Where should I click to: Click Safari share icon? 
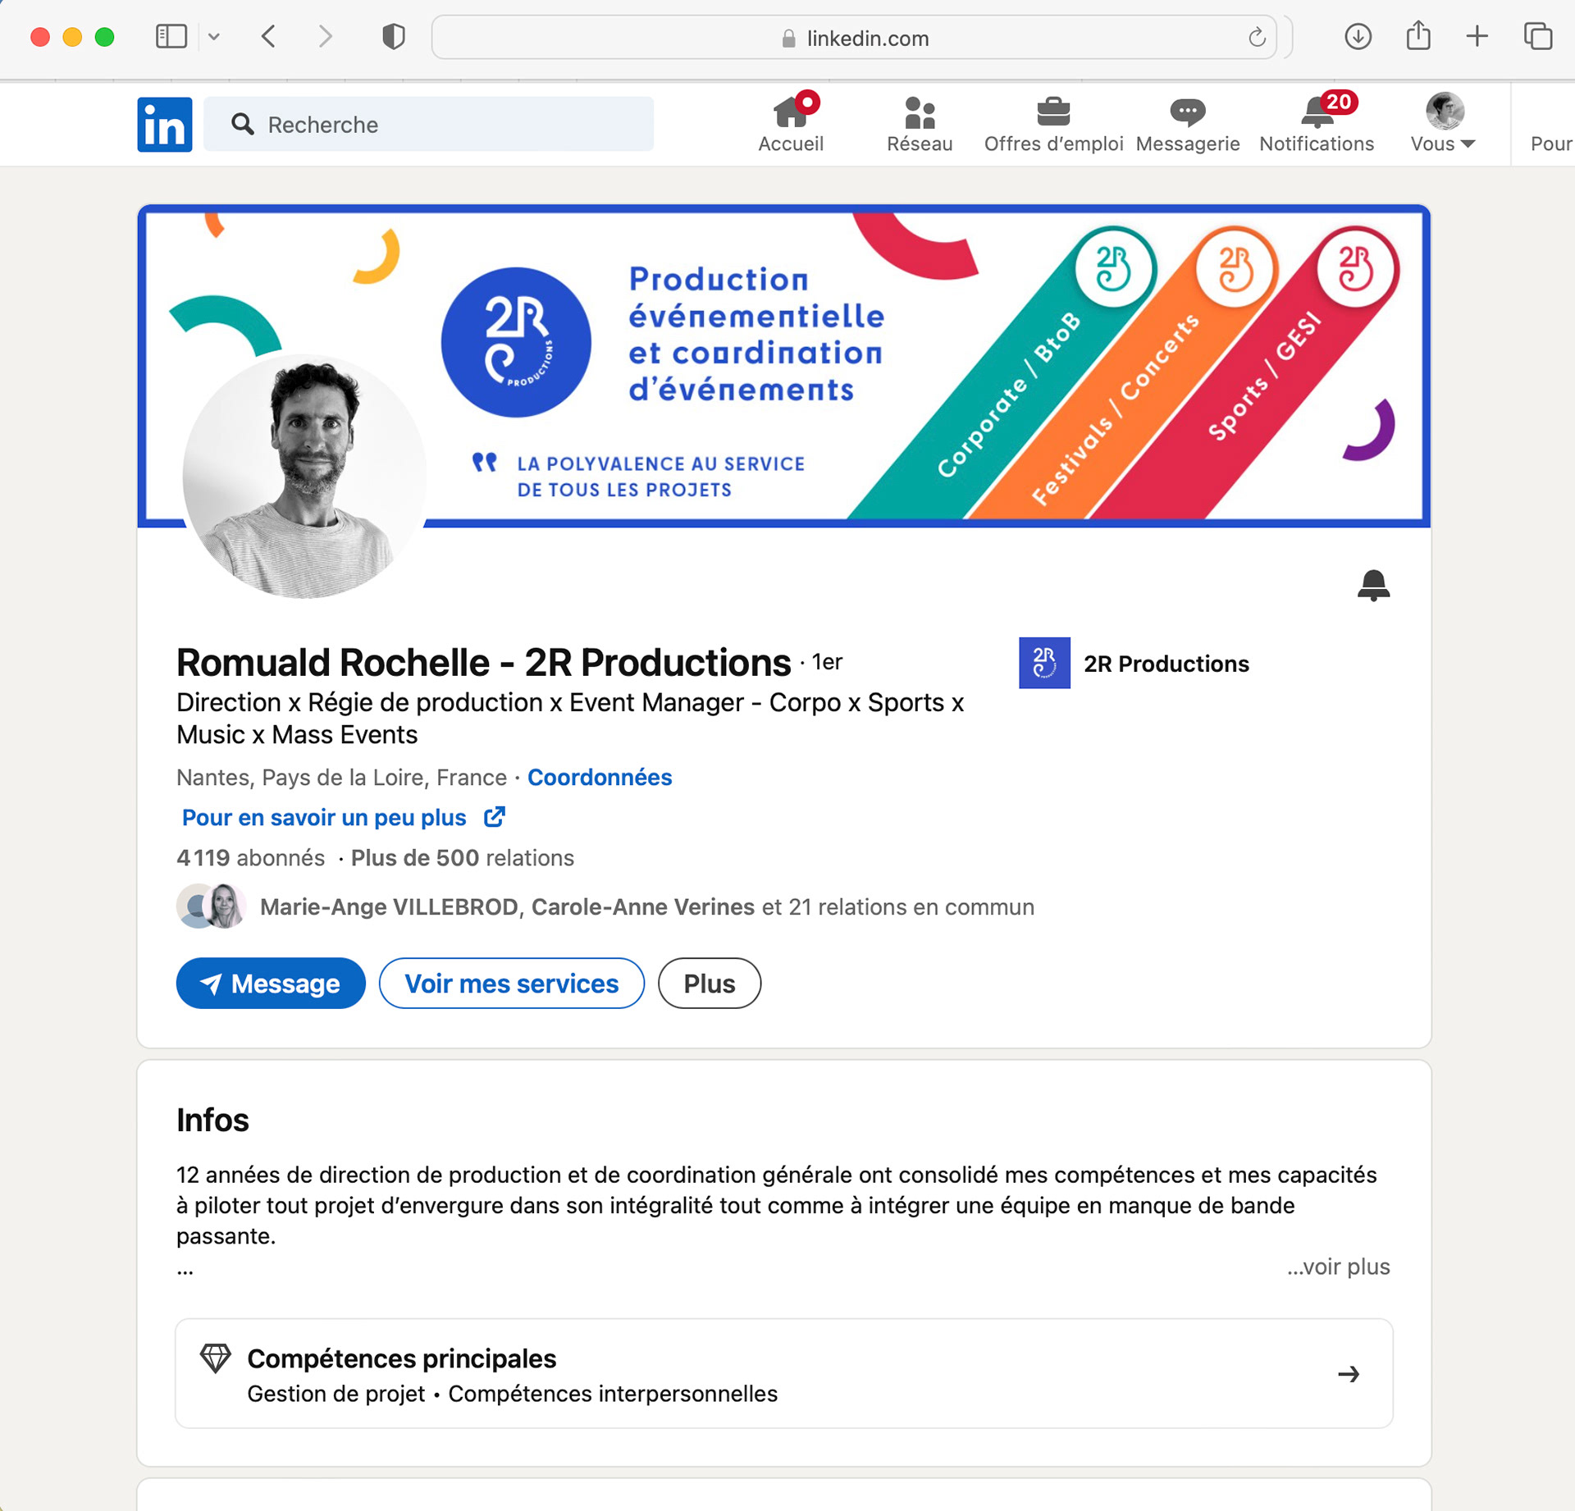coord(1417,37)
